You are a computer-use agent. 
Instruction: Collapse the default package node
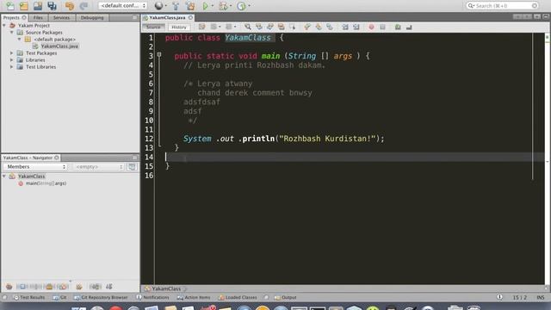19,40
